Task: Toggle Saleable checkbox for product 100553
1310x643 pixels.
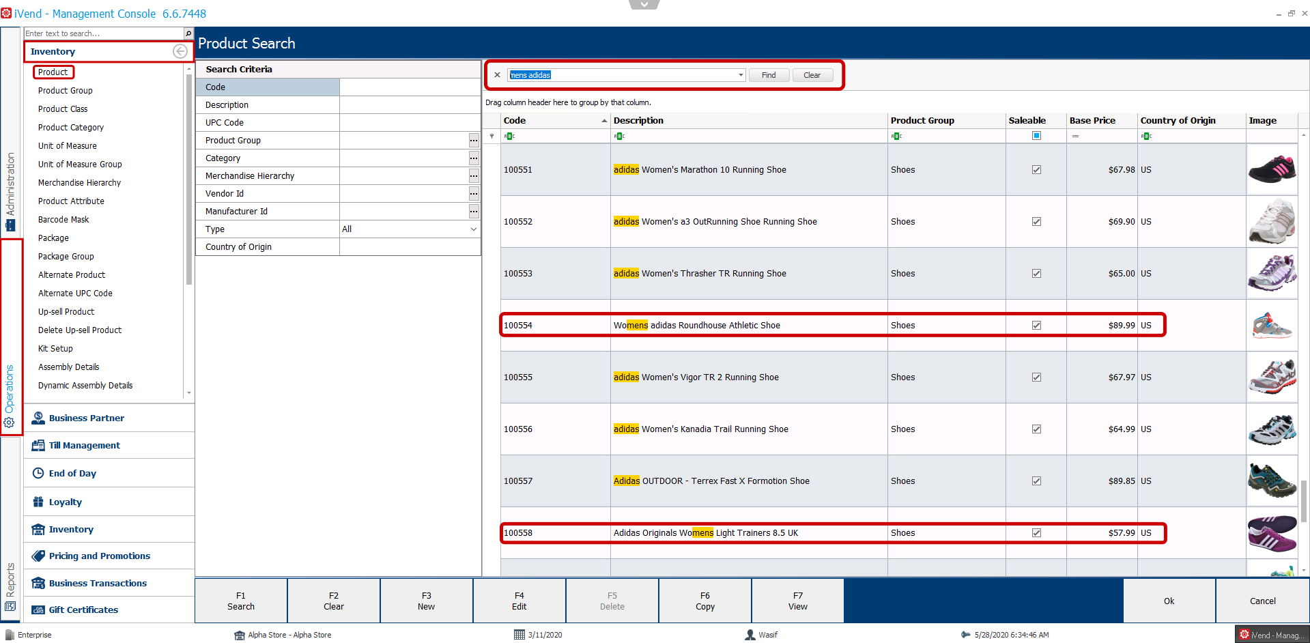Action: pos(1036,274)
